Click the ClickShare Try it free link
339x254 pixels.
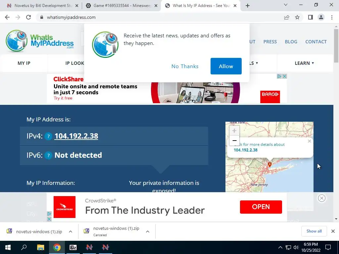click(63, 98)
